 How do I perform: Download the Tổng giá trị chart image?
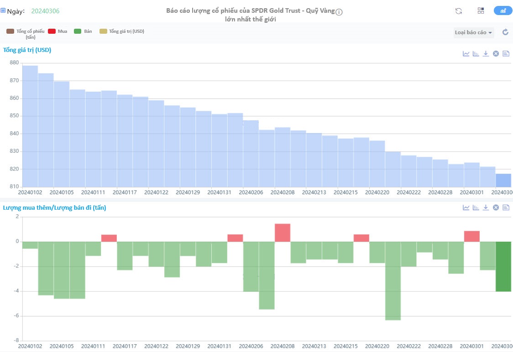pyautogui.click(x=486, y=54)
